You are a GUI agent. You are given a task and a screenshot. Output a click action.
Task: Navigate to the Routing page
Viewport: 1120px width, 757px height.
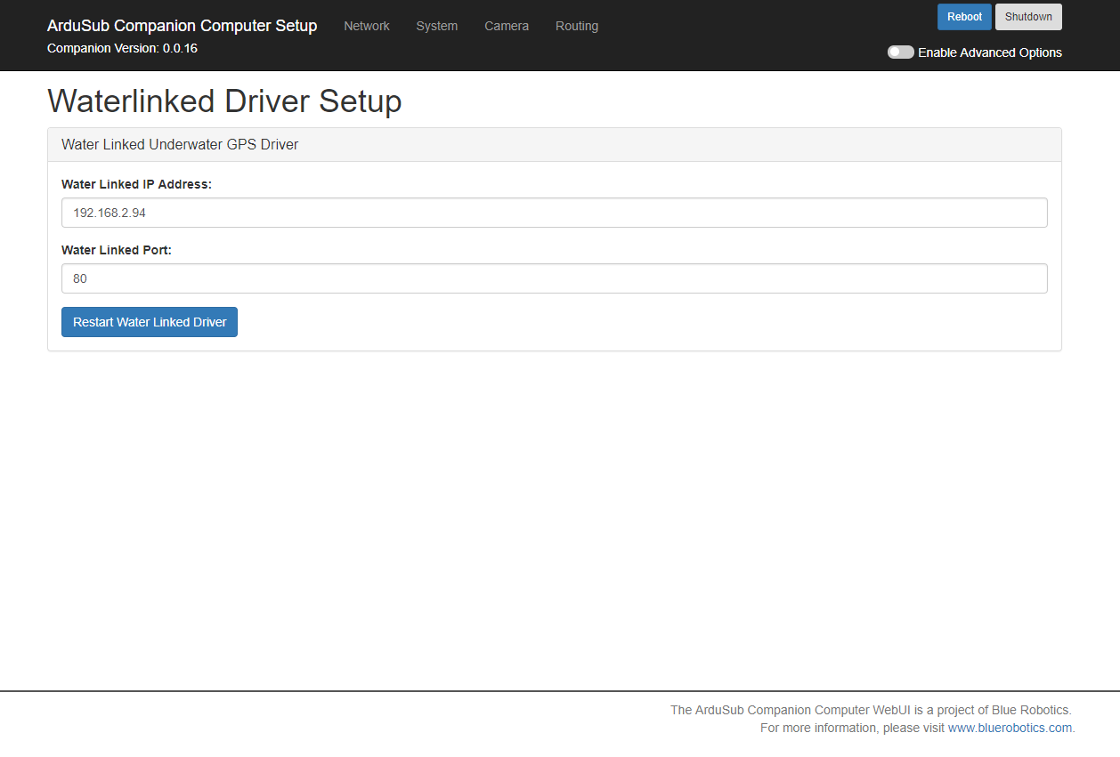(x=576, y=26)
